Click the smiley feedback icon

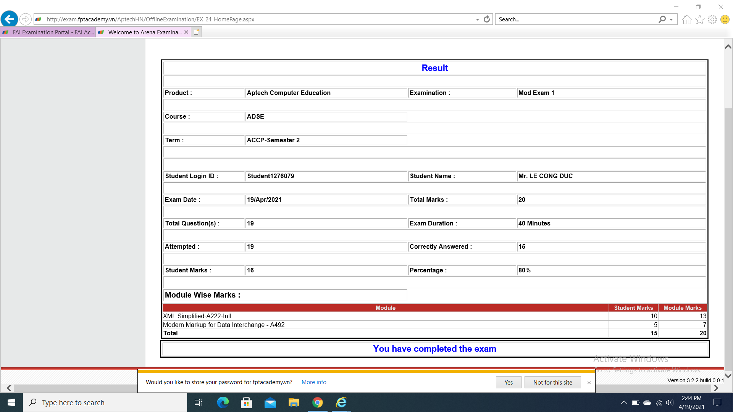point(725,19)
